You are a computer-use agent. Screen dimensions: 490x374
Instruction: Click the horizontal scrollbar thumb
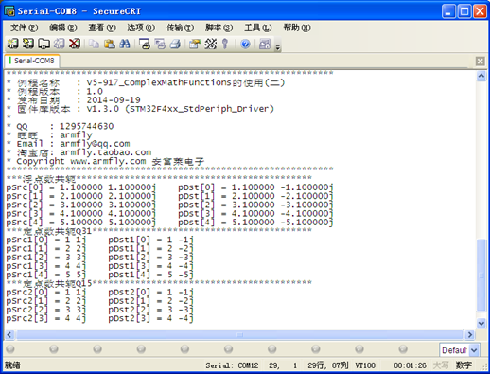[x=239, y=334]
